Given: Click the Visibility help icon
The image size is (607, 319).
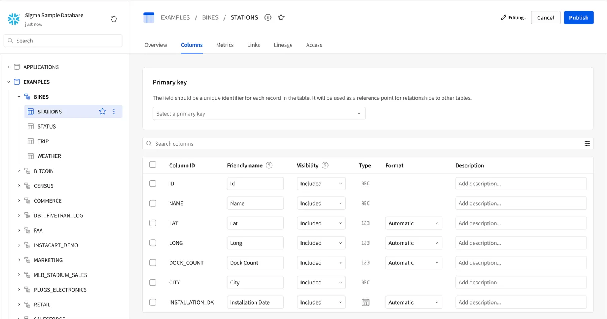Looking at the screenshot, I should tap(325, 165).
